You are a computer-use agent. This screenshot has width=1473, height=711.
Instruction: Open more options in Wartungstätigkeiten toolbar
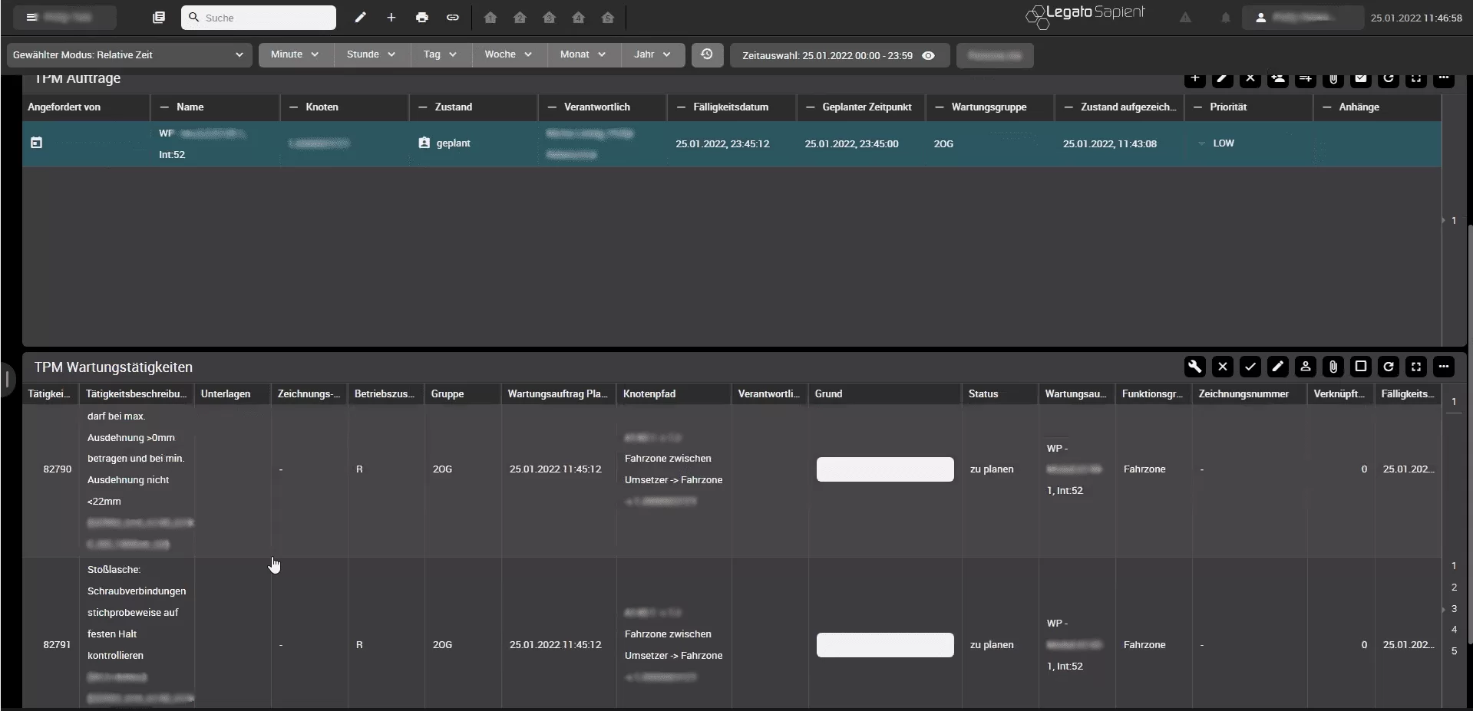(x=1444, y=367)
